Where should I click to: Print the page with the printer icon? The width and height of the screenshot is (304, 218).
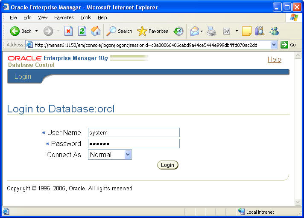211,31
